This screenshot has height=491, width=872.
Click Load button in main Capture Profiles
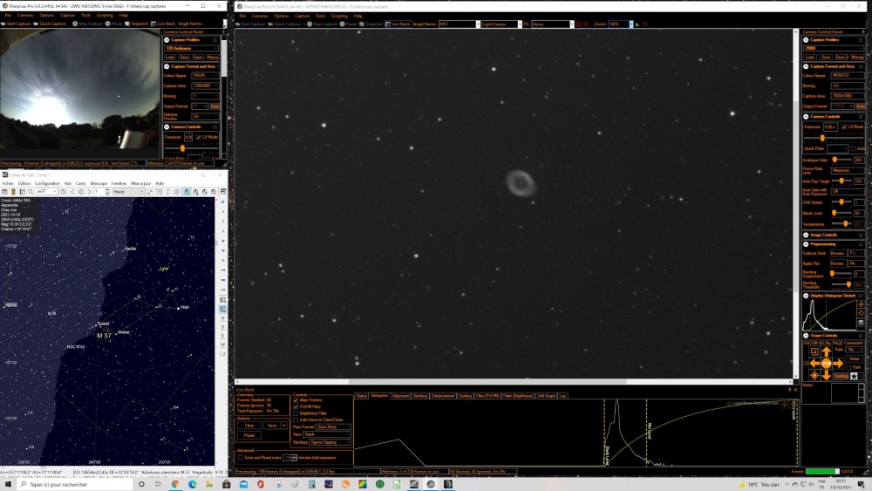(x=810, y=57)
